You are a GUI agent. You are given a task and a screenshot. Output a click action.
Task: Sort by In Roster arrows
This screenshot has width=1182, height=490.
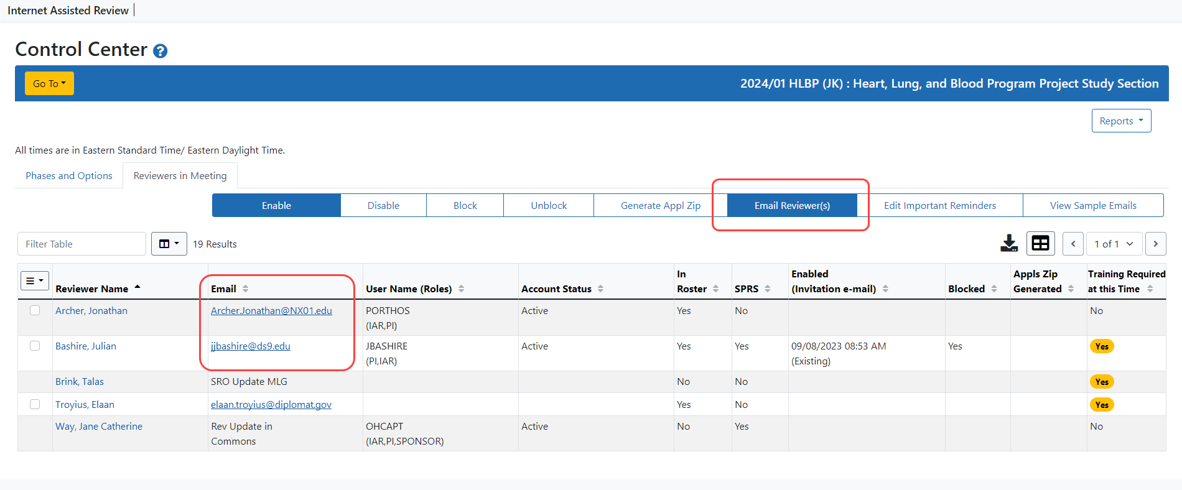(716, 289)
